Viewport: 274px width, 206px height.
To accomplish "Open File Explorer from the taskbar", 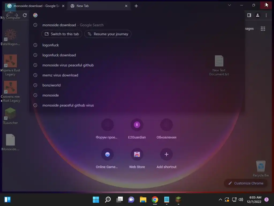I will 143,200.
